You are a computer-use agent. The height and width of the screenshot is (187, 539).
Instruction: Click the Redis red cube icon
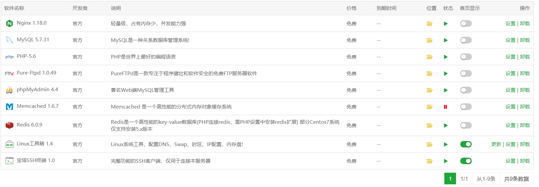coord(9,125)
